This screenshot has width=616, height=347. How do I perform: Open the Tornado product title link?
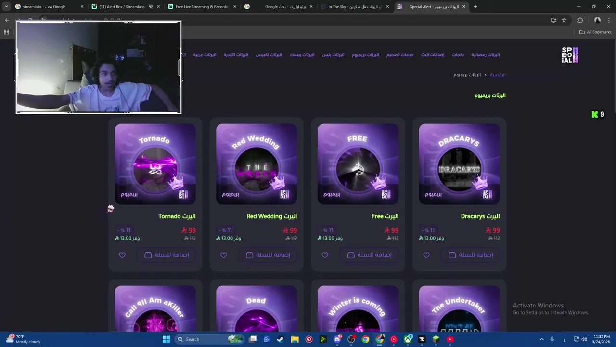click(x=177, y=216)
